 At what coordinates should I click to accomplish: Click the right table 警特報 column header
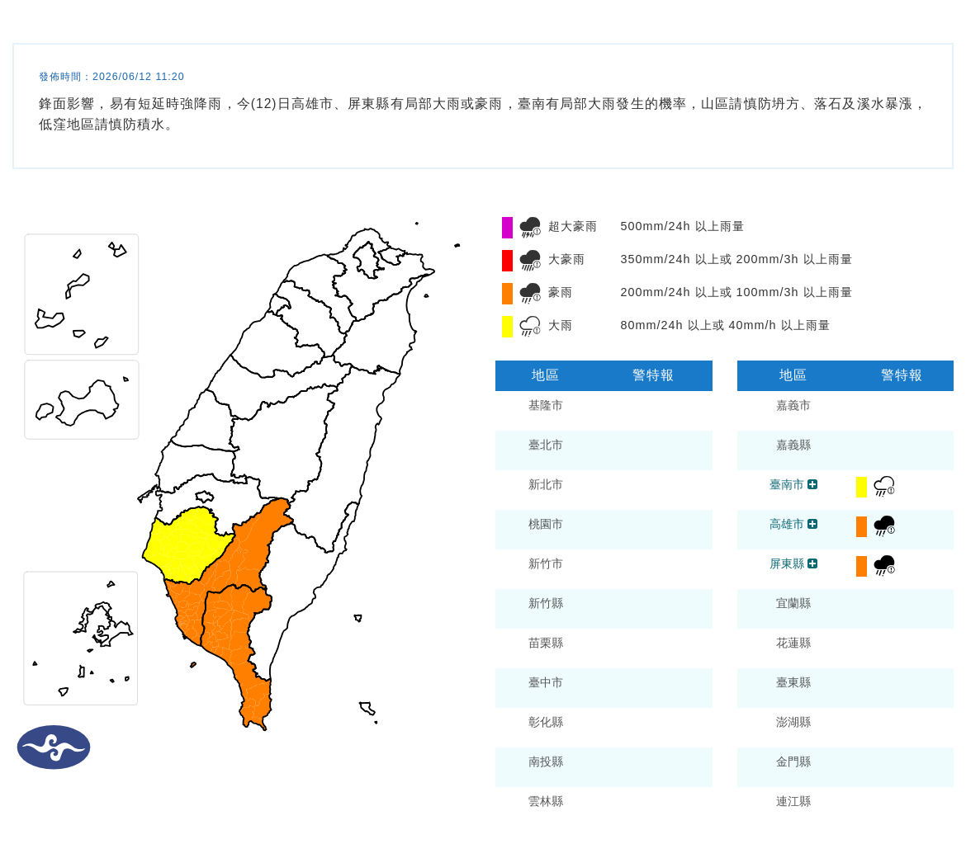coord(901,375)
